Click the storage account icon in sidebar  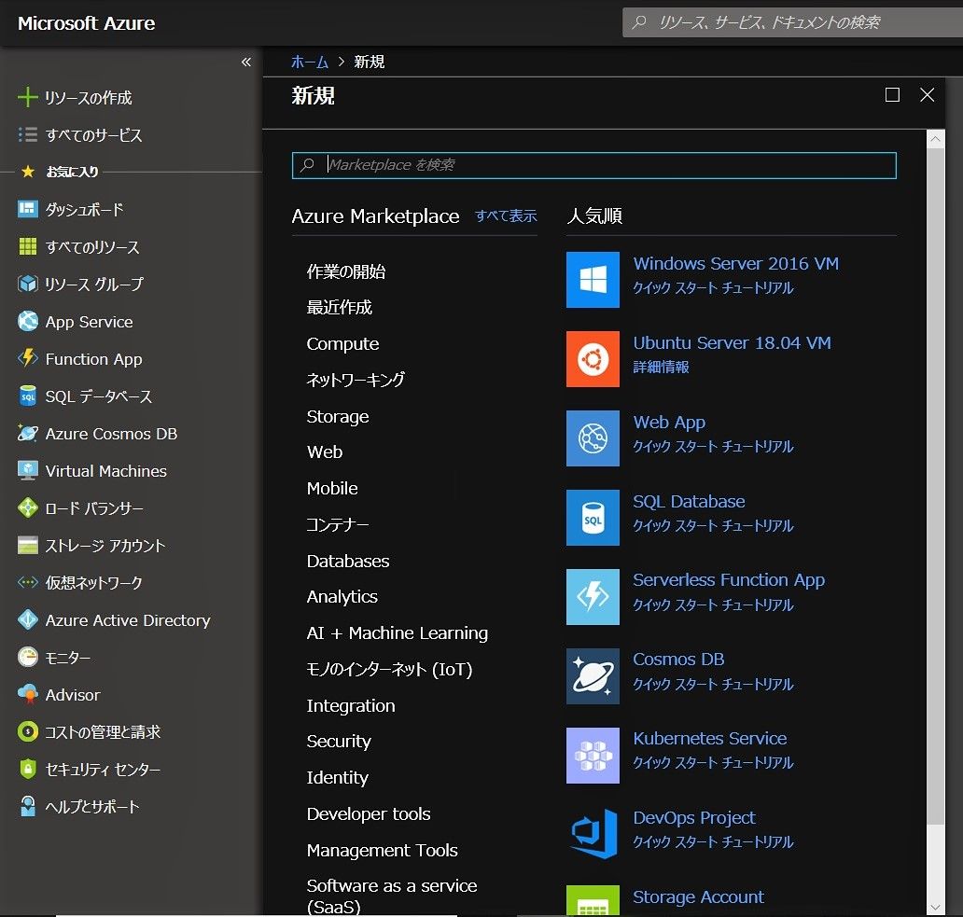click(27, 545)
